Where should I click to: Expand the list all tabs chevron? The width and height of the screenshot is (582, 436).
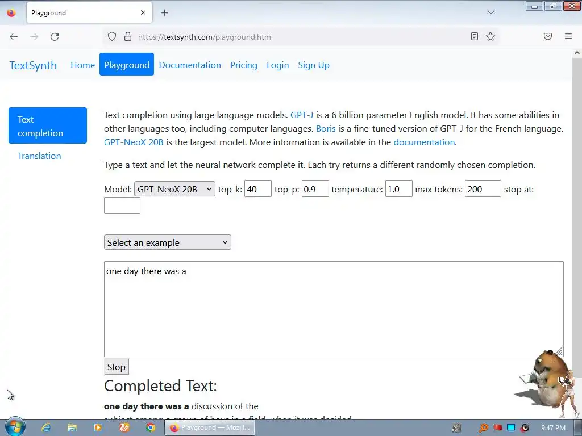tap(490, 12)
